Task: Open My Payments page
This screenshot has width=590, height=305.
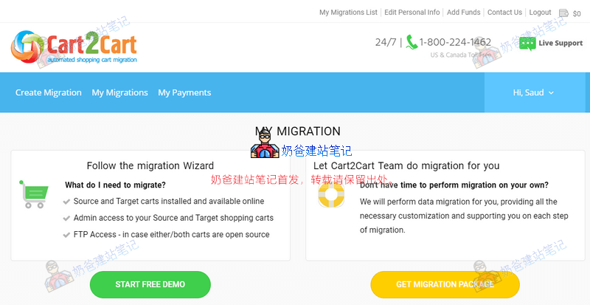Action: click(184, 93)
